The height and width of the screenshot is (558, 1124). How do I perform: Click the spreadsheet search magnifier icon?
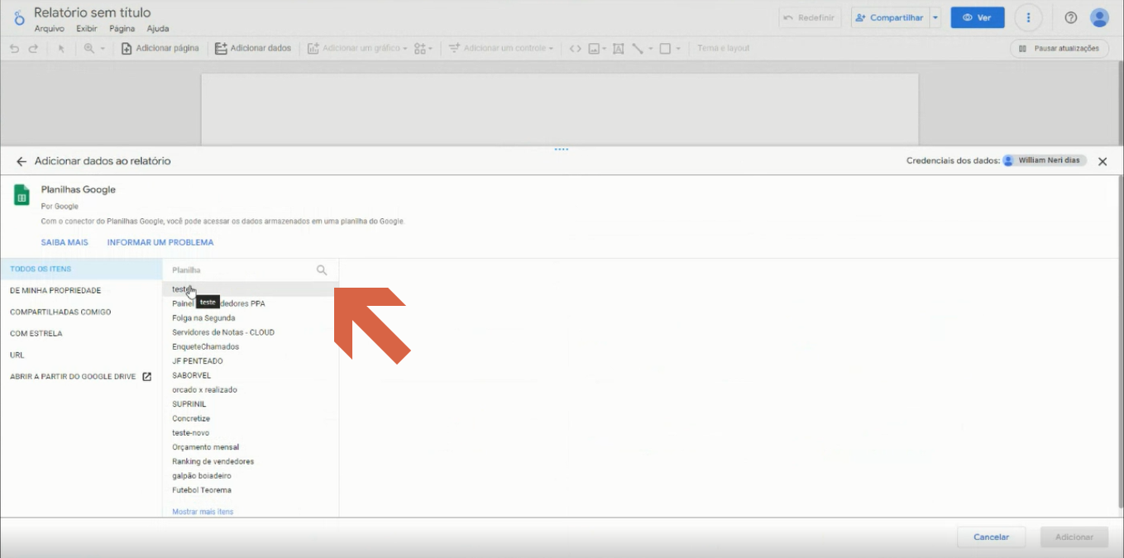322,270
